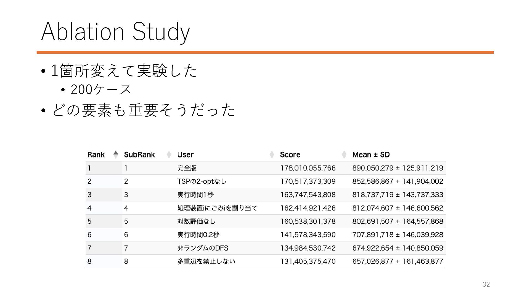Toggle sort arrows beside User header

point(272,155)
